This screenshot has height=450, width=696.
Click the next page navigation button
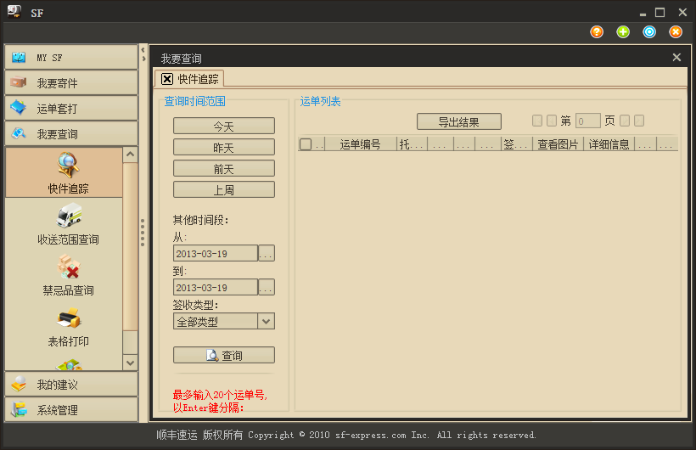coord(625,121)
